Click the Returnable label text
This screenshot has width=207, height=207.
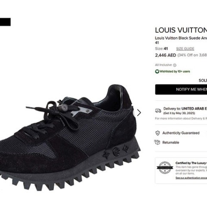pos(171,142)
